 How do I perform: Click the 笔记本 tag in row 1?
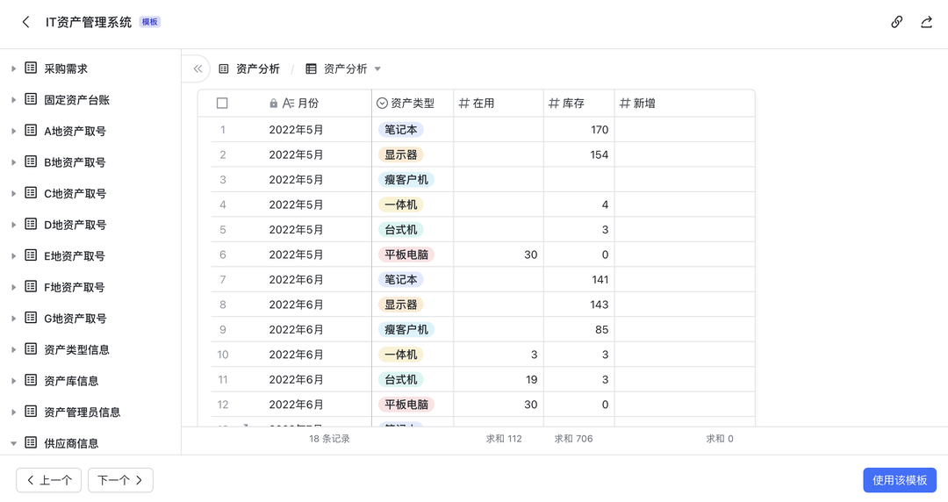click(x=401, y=130)
